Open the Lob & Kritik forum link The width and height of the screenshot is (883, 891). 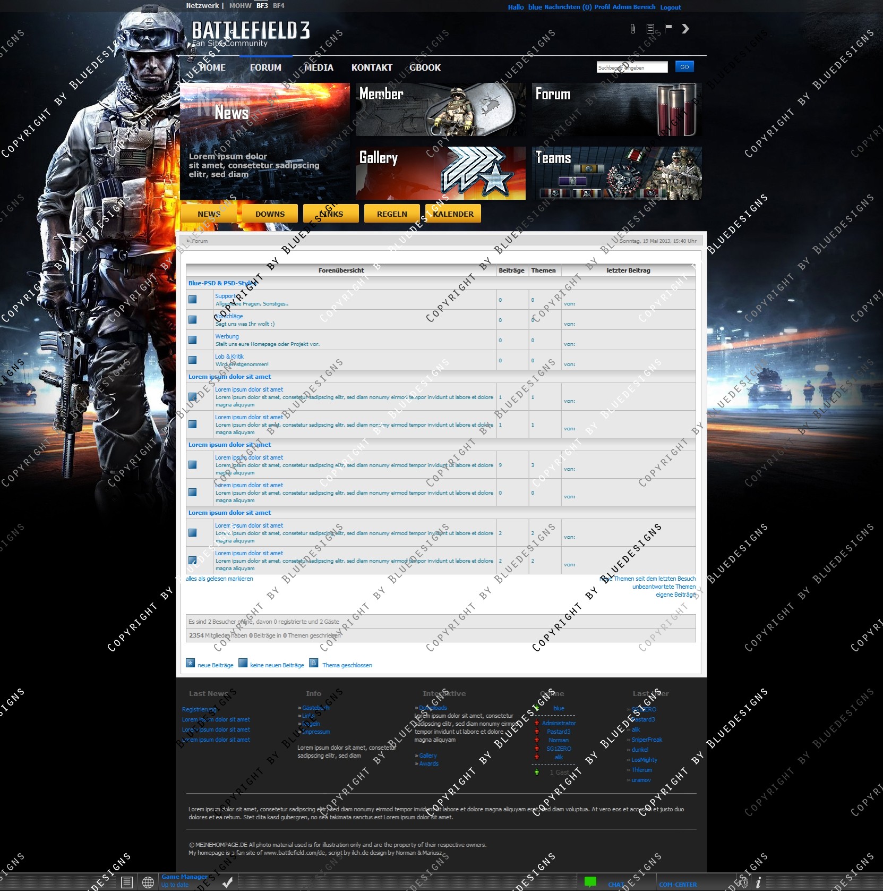tap(229, 357)
